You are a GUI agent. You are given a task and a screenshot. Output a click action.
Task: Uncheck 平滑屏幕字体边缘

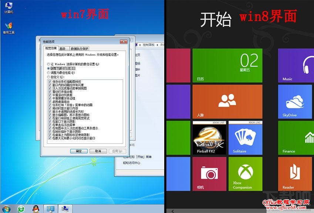pyautogui.click(x=50, y=98)
